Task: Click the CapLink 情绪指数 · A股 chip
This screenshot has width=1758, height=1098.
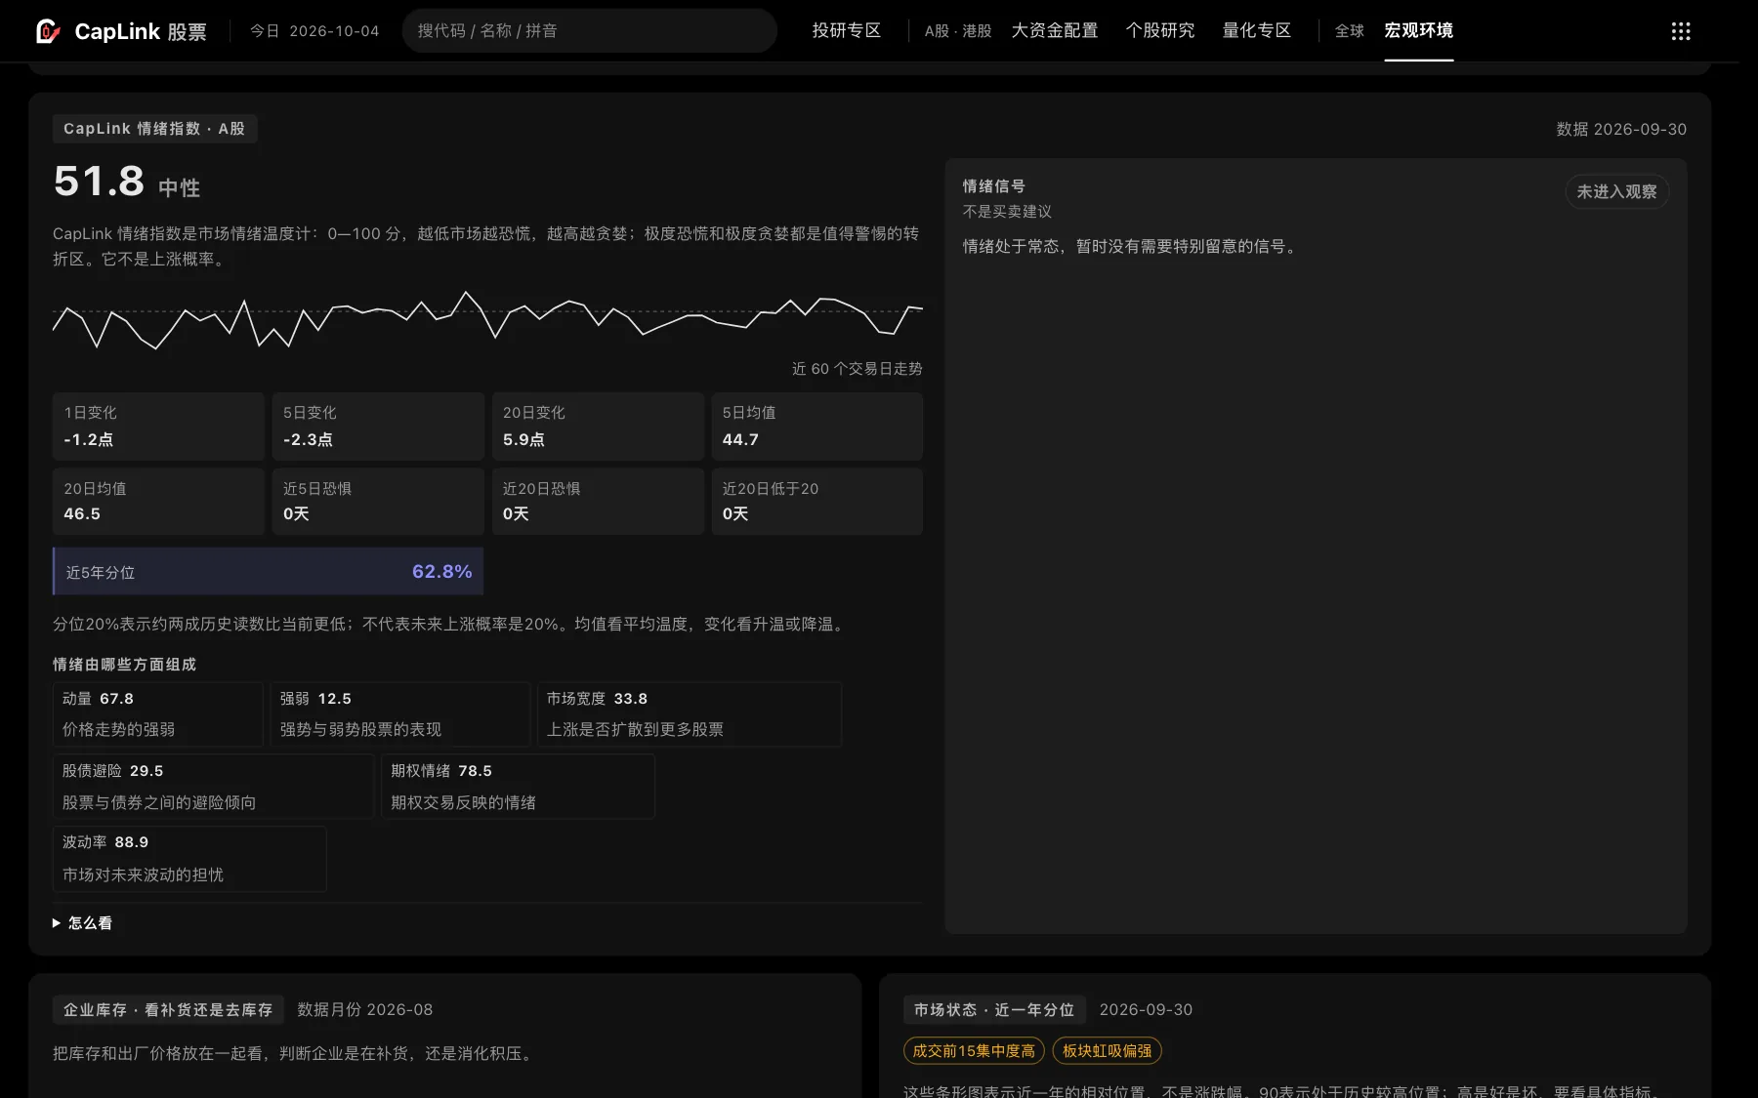Action: pos(154,129)
